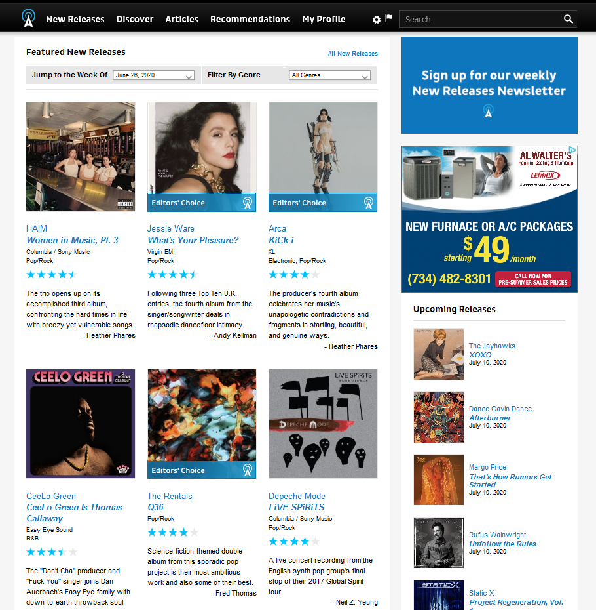Click into the Search input field
Image resolution: width=596 pixels, height=610 pixels.
482,19
